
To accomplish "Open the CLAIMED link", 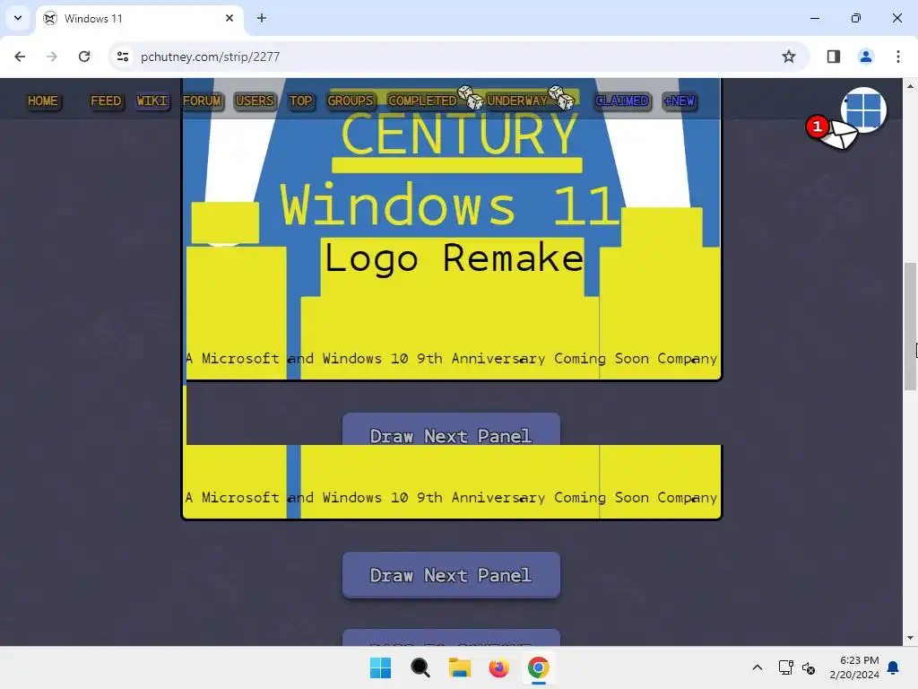I will point(622,100).
